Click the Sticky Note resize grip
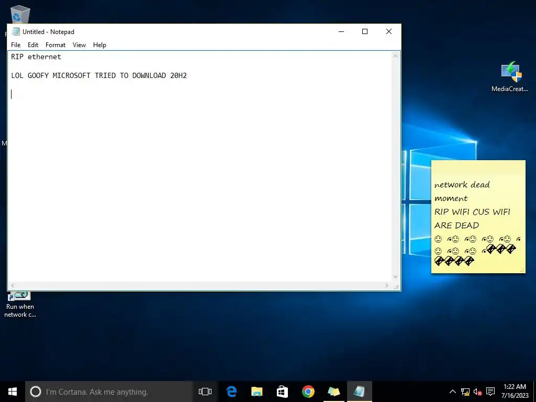The width and height of the screenshot is (536, 402). coord(522,270)
